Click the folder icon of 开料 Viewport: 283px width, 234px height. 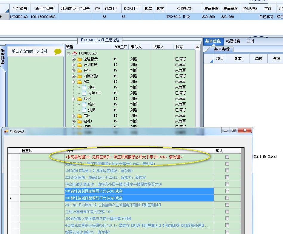click(x=79, y=71)
